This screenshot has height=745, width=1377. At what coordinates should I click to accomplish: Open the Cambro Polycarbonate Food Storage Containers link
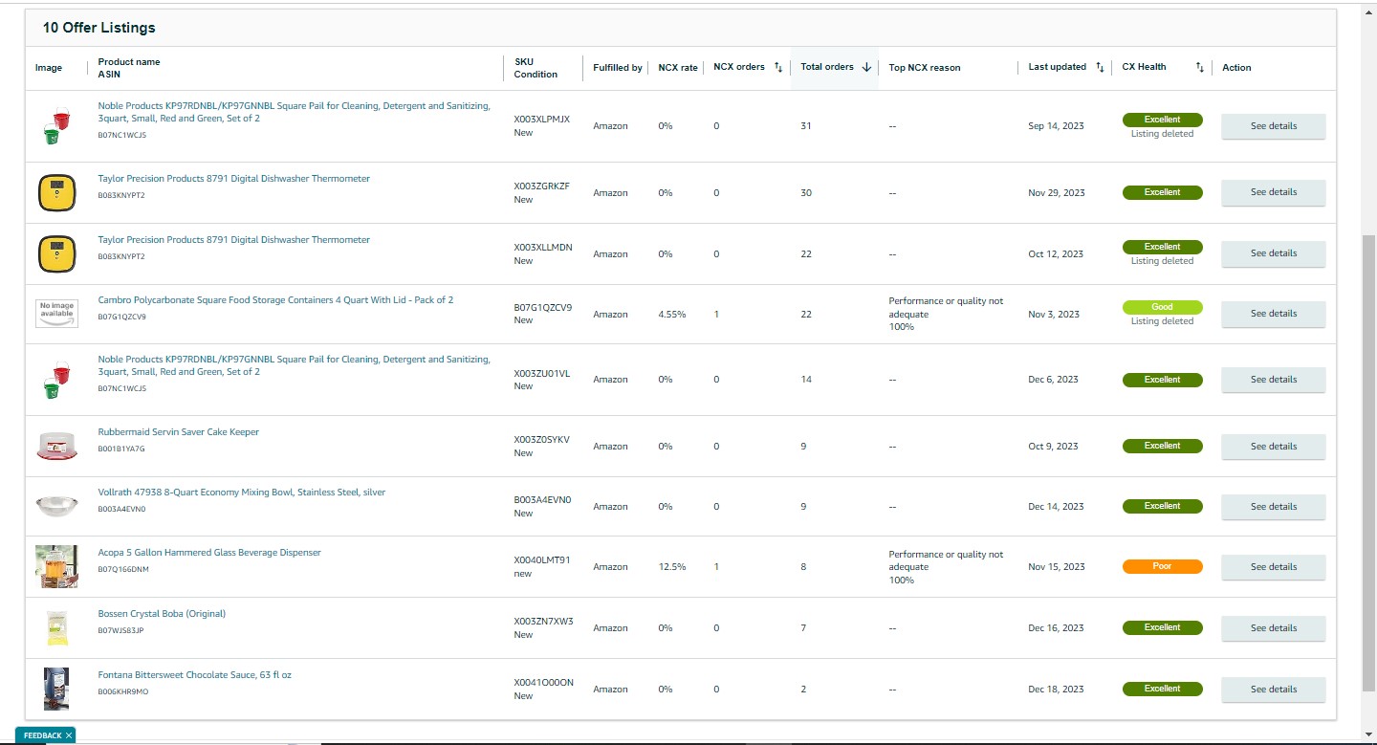275,300
